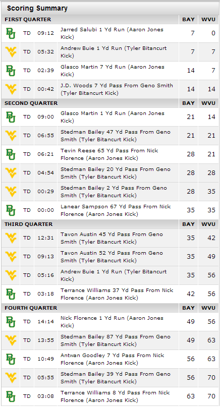This screenshot has height=407, width=220.
Task: Click the WVU logo at 12:31 third quarter
Action: pyautogui.click(x=11, y=238)
